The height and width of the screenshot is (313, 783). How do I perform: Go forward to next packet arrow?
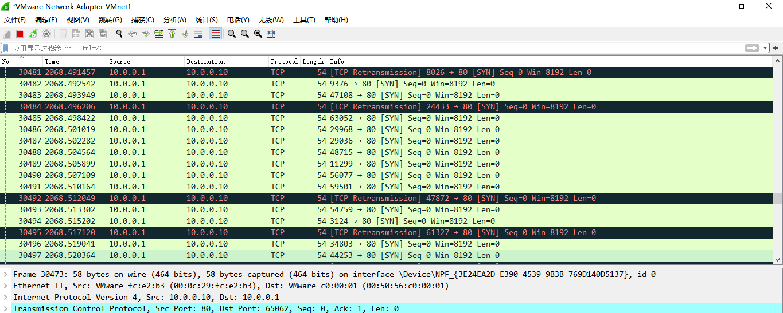146,34
